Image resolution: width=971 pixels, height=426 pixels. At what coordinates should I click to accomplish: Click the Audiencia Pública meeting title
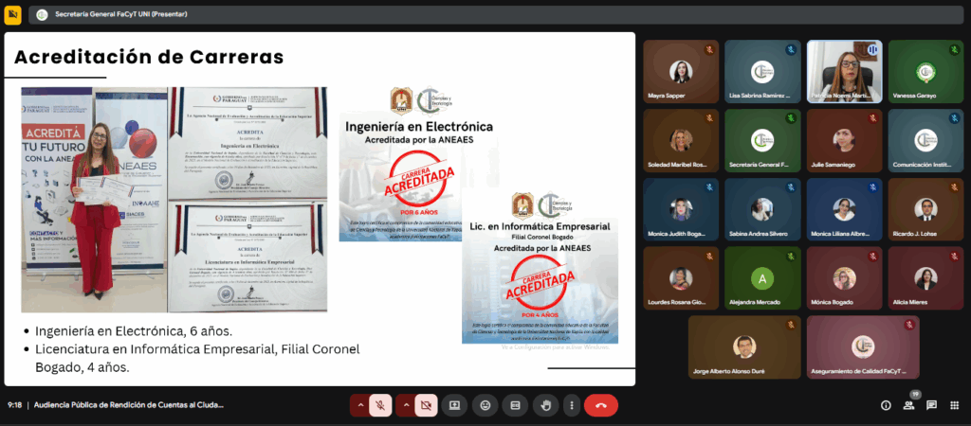(x=129, y=405)
